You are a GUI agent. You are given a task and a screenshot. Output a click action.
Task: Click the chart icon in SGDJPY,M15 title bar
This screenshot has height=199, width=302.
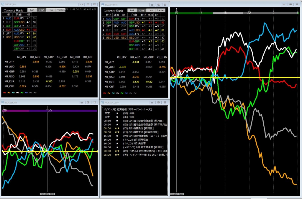103,4
